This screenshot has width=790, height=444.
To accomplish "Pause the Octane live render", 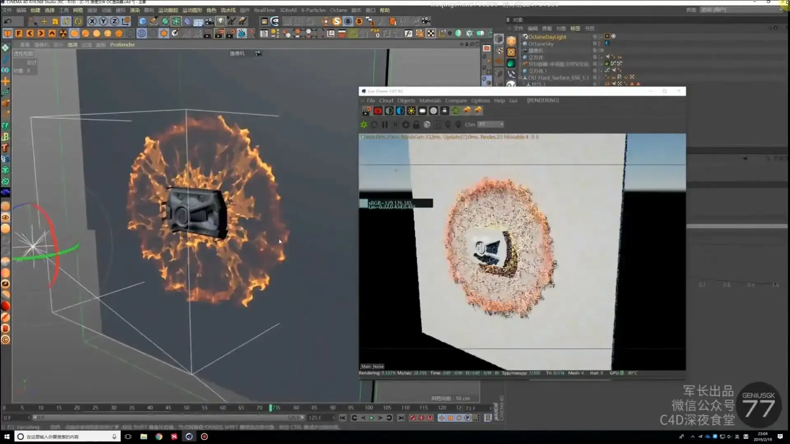I will [x=385, y=125].
